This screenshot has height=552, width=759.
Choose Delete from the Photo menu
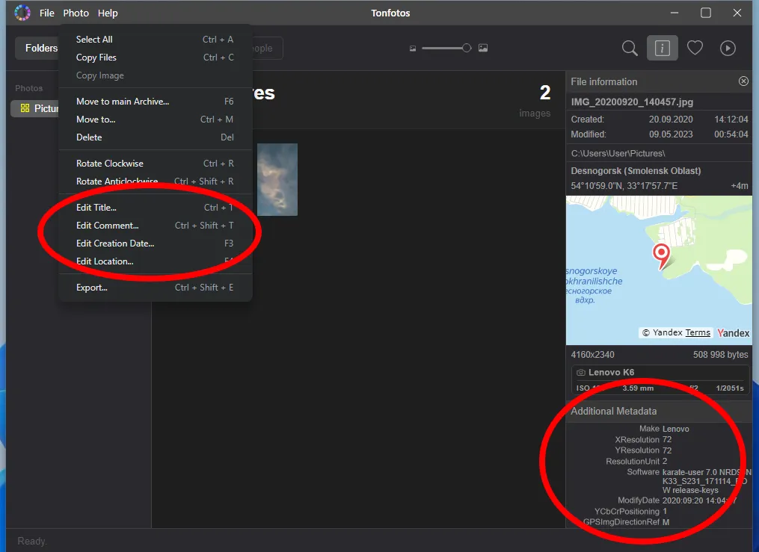155,137
